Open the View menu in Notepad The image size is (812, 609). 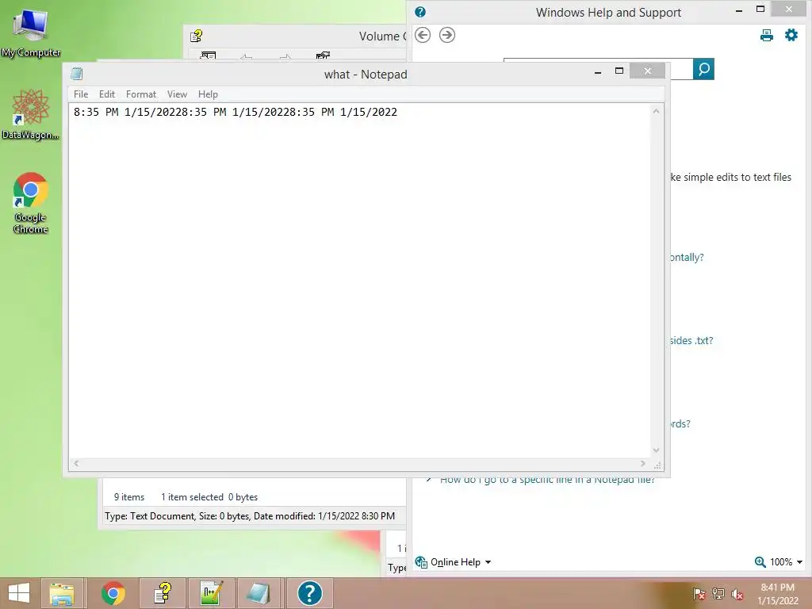pyautogui.click(x=177, y=94)
